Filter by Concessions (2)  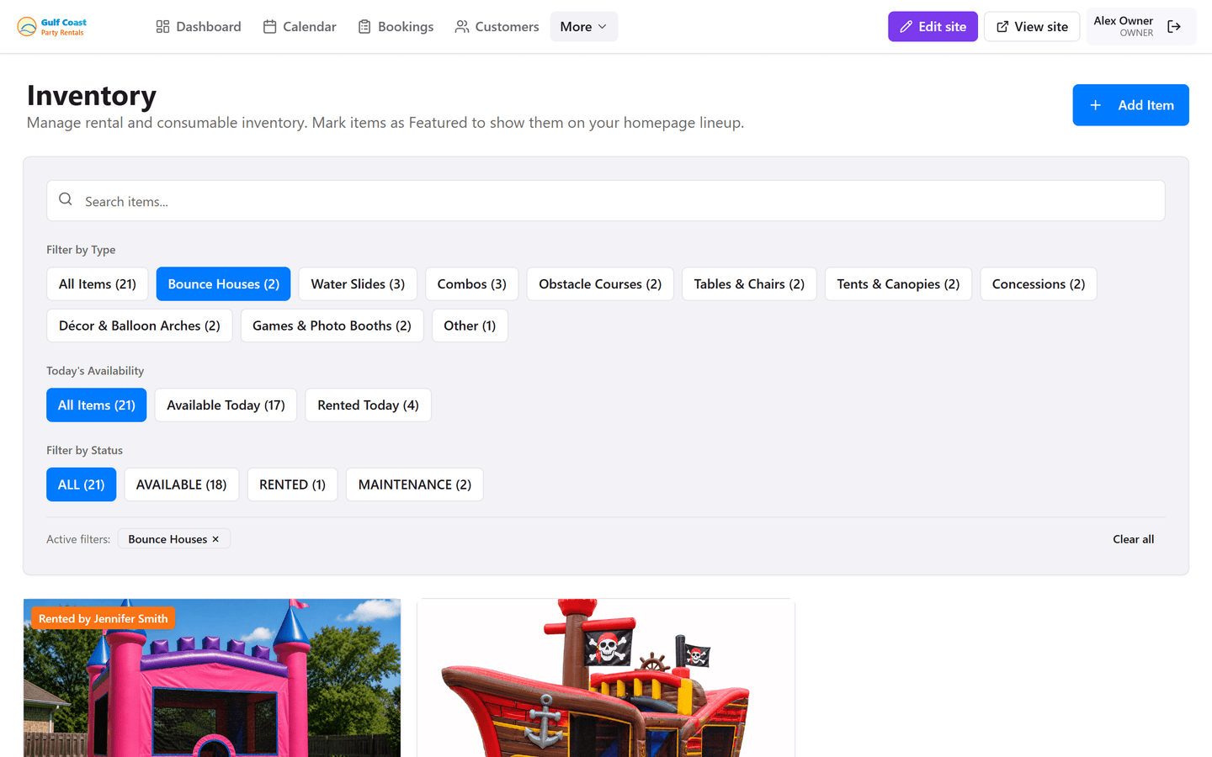1039,284
